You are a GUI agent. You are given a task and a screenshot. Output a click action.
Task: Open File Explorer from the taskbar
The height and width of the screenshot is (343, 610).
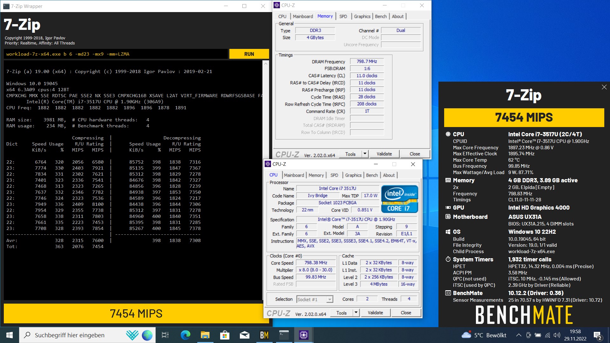[x=205, y=335]
